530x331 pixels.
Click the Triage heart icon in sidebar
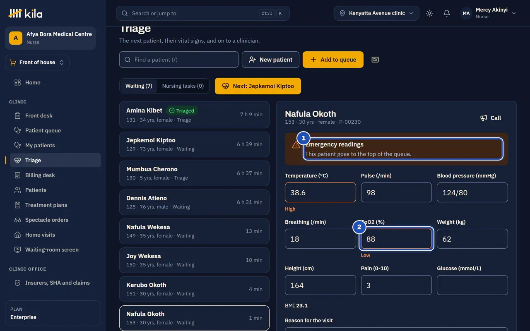[x=17, y=160]
